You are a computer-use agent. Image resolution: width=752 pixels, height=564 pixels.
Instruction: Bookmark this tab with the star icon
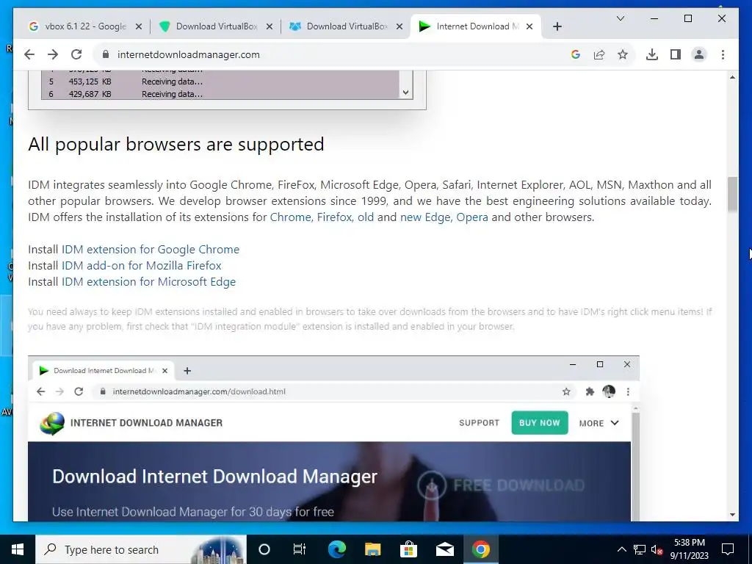click(623, 54)
